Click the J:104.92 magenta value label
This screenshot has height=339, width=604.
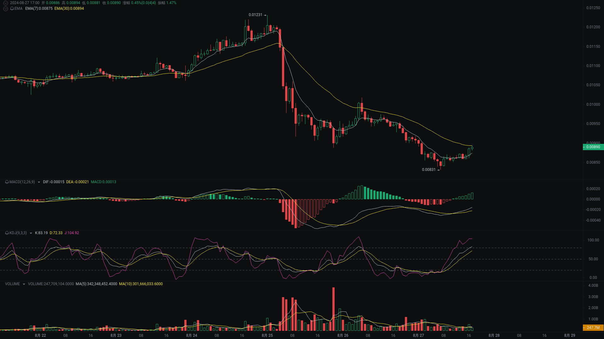(71, 233)
